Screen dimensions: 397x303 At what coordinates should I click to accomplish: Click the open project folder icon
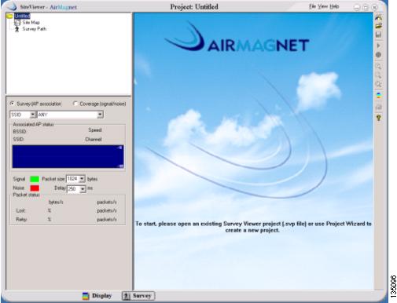coord(378,26)
